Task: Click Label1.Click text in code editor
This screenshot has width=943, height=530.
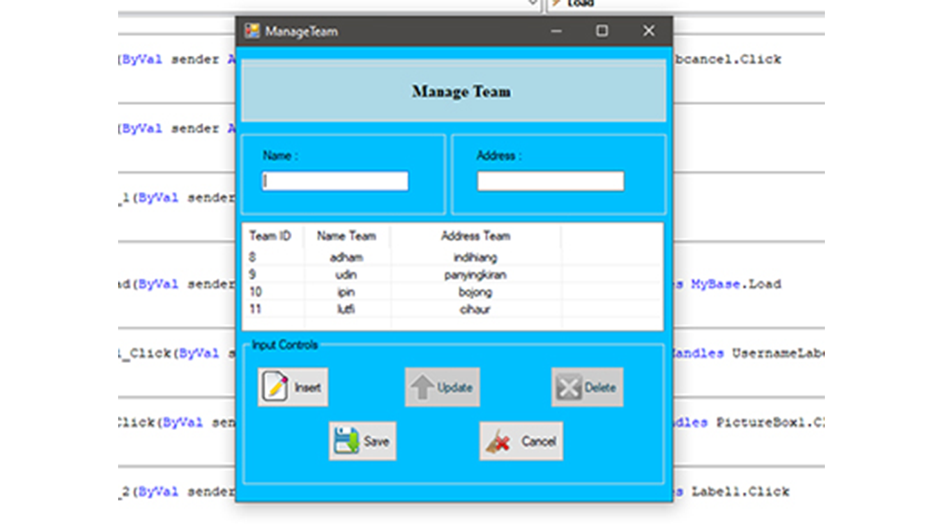Action: 740,491
